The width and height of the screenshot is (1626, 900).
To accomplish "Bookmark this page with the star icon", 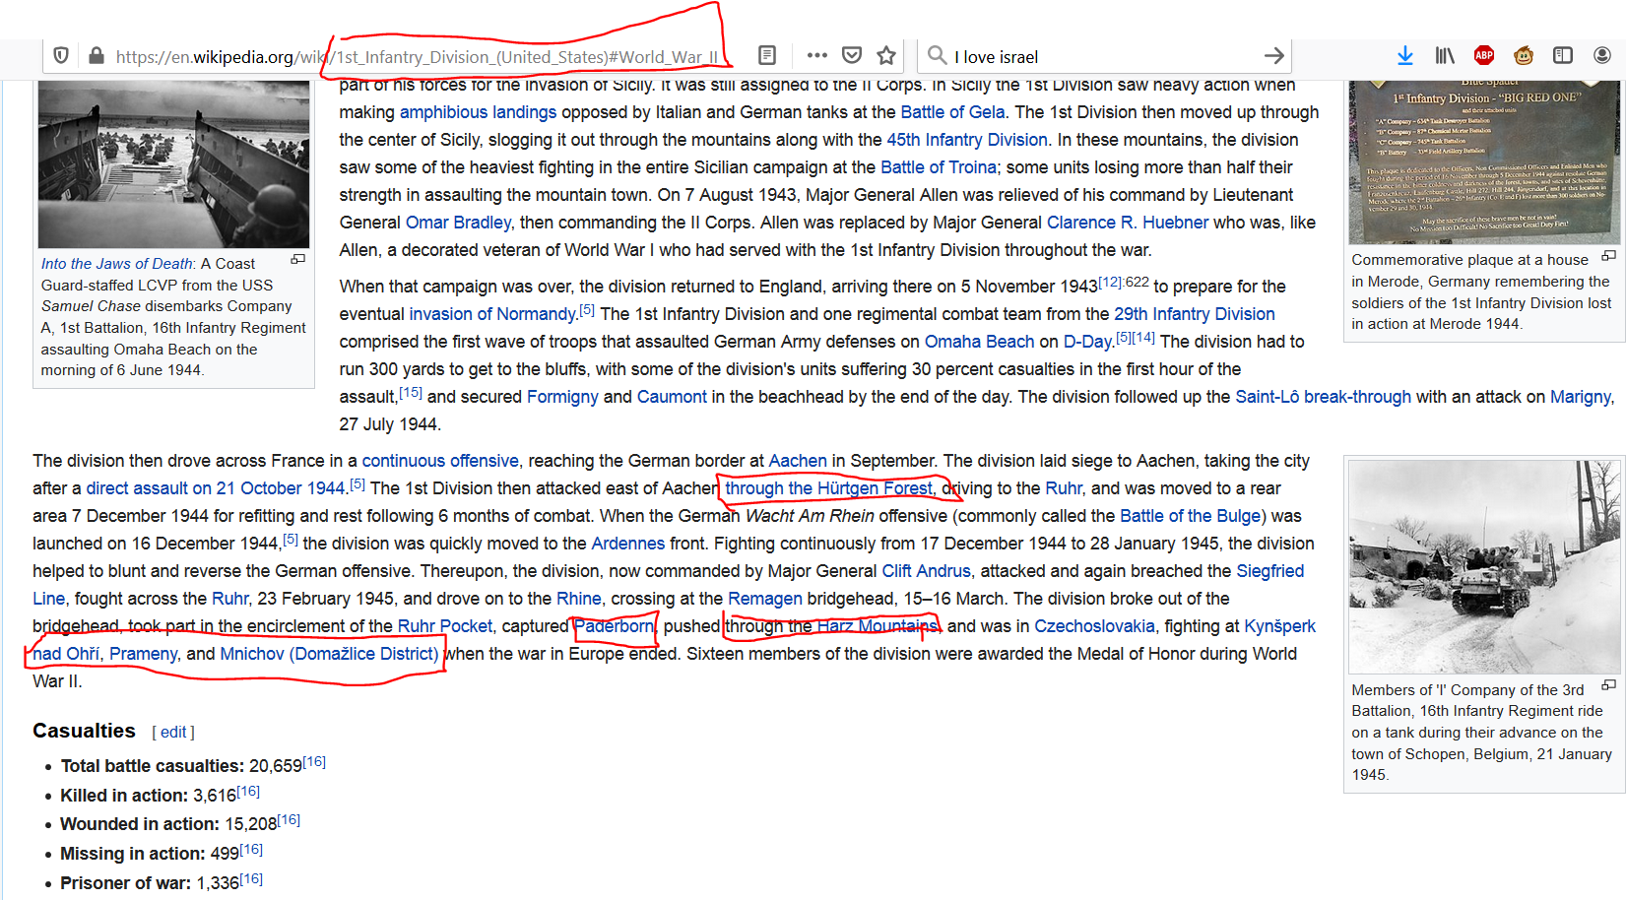I will (x=886, y=55).
